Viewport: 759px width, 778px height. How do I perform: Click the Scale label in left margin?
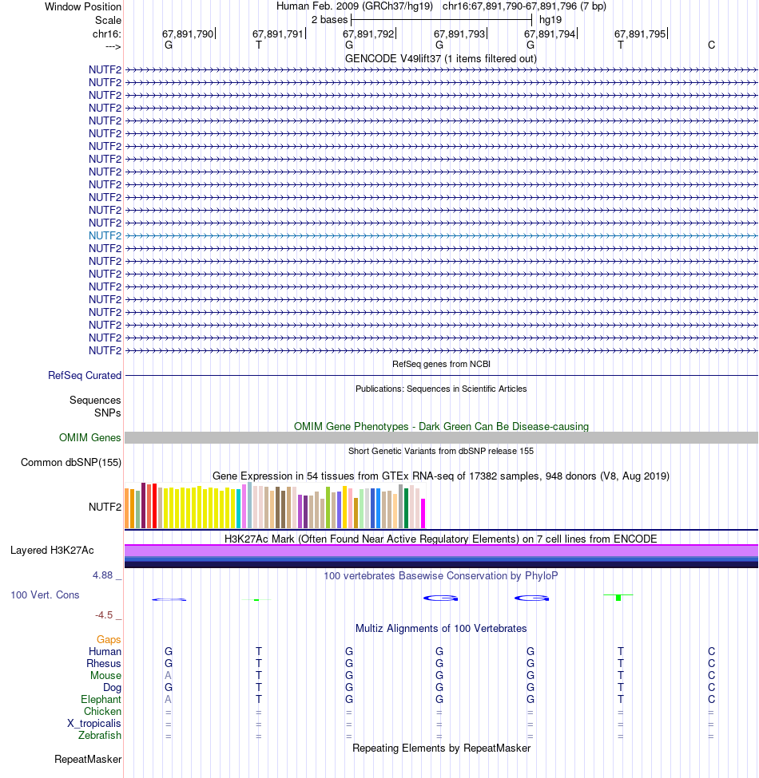[x=109, y=20]
